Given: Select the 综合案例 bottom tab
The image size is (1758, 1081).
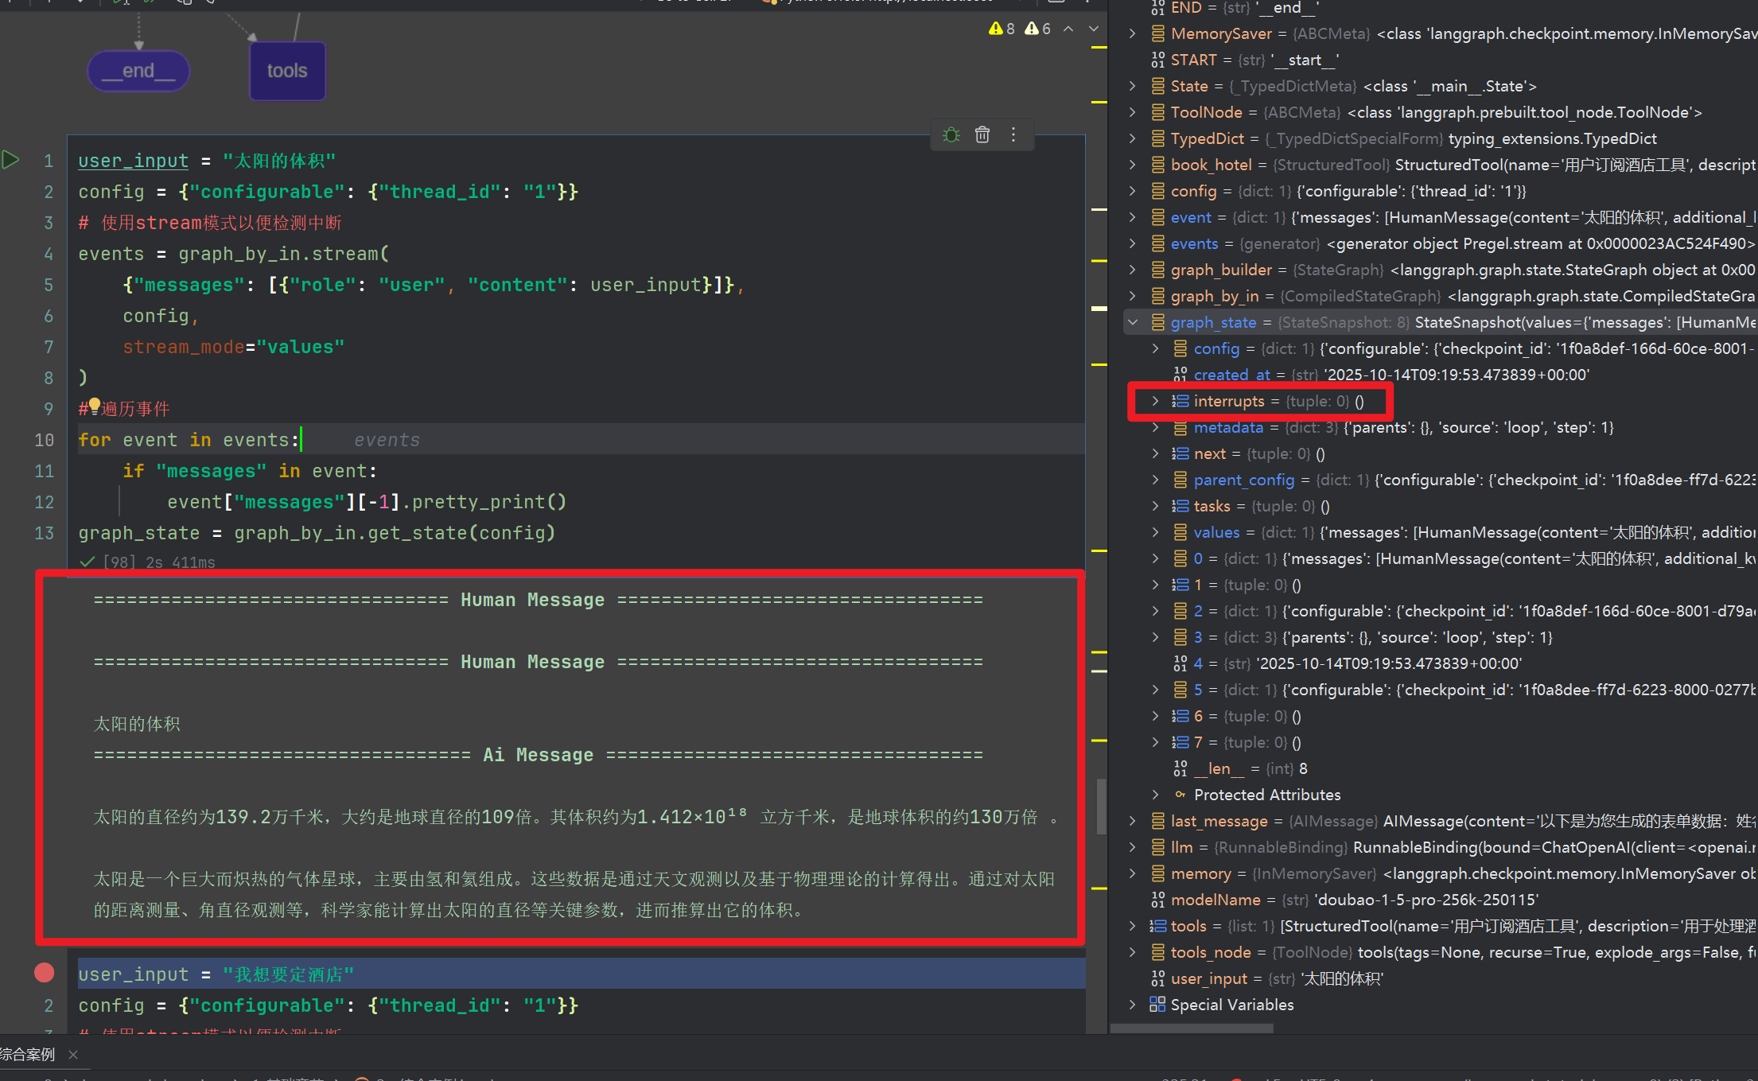Looking at the screenshot, I should (29, 1055).
